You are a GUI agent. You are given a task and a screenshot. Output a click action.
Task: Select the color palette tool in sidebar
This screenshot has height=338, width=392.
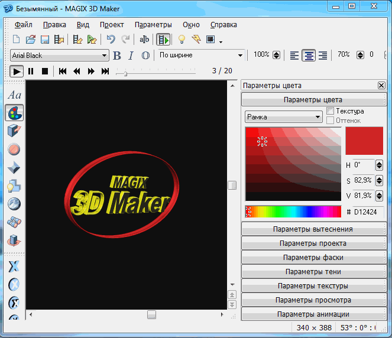point(15,112)
